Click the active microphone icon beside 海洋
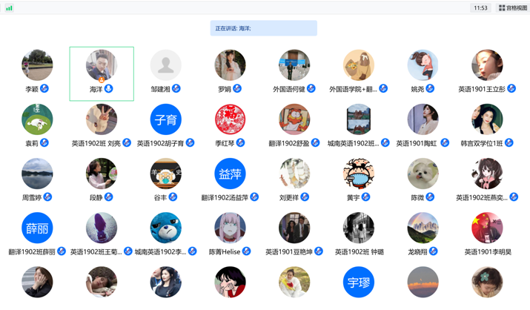530x310 pixels. pos(109,89)
